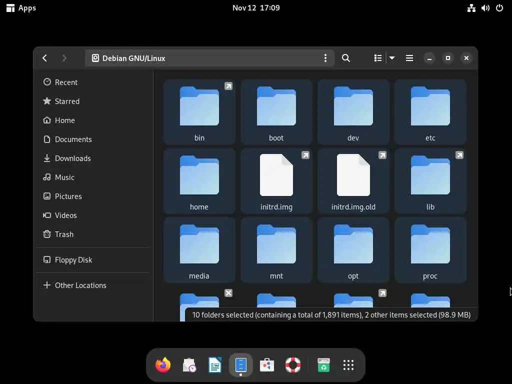This screenshot has width=512, height=384.
Task: Select the media folder icon
Action: click(199, 244)
